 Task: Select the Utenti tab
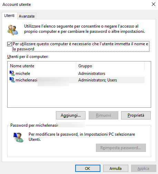9,16
